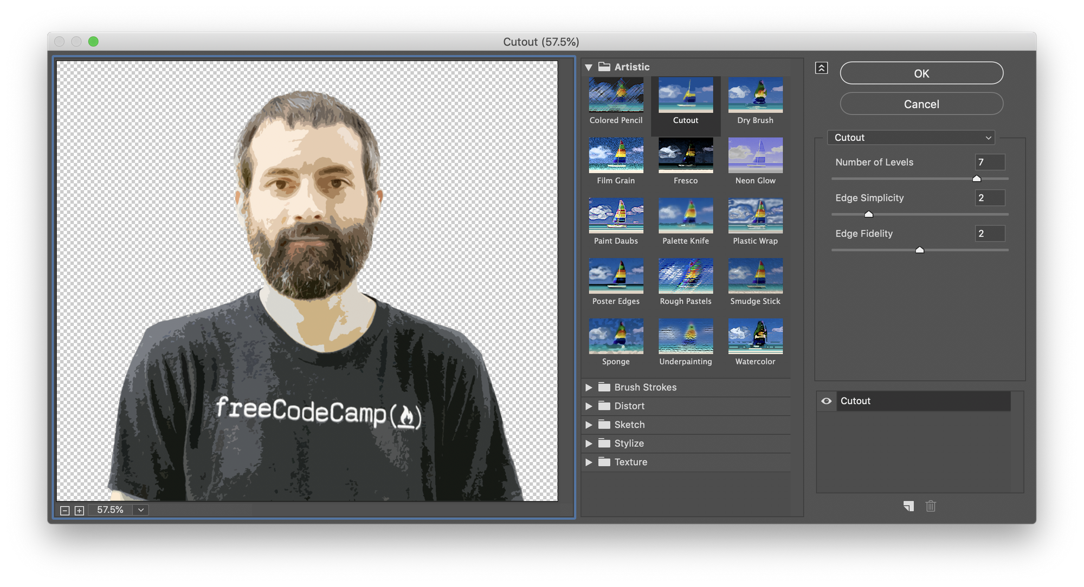Expand the Texture filter folder
The image size is (1084, 587).
(589, 462)
